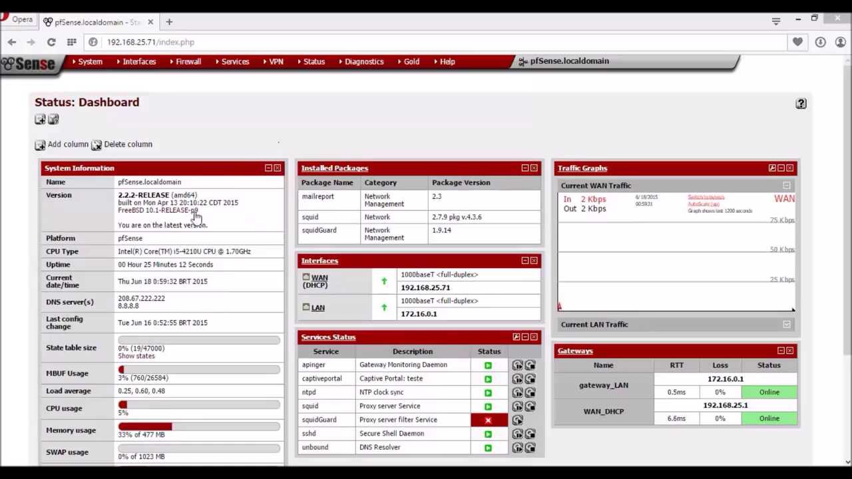Open the VPN menu
This screenshot has width=852, height=479.
tap(276, 61)
